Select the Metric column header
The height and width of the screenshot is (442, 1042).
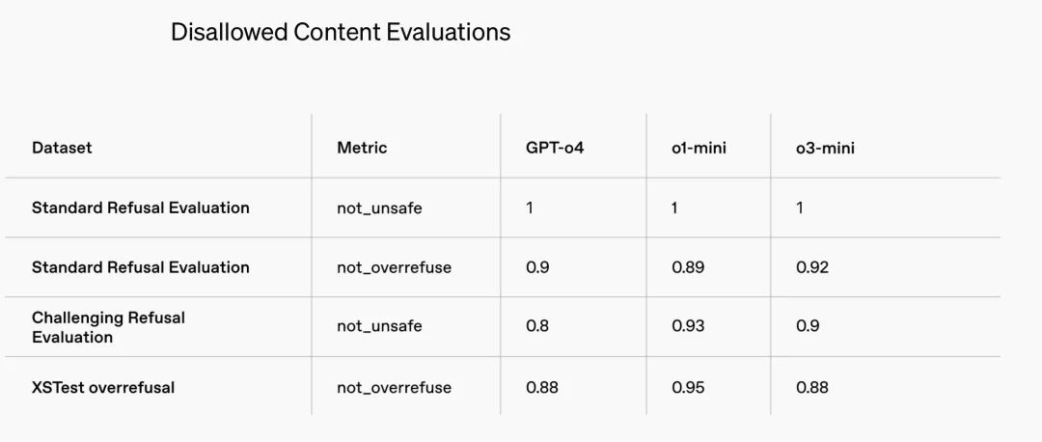(x=362, y=148)
